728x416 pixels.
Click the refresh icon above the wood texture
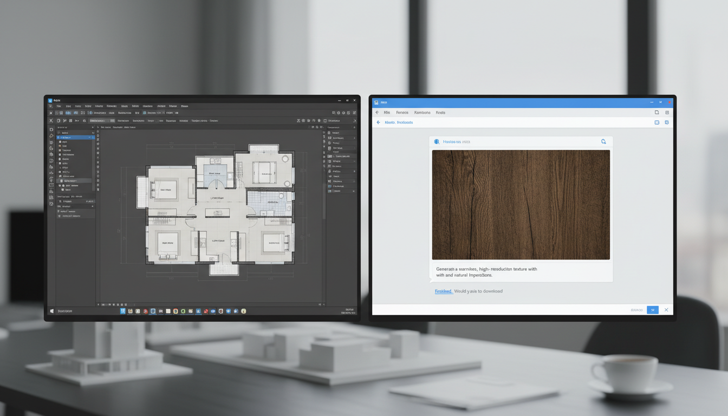pos(603,142)
